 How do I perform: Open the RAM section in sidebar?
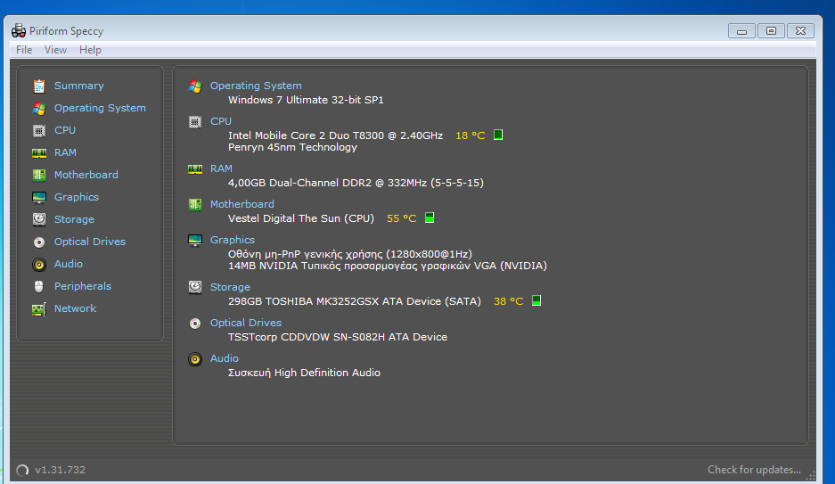65,152
